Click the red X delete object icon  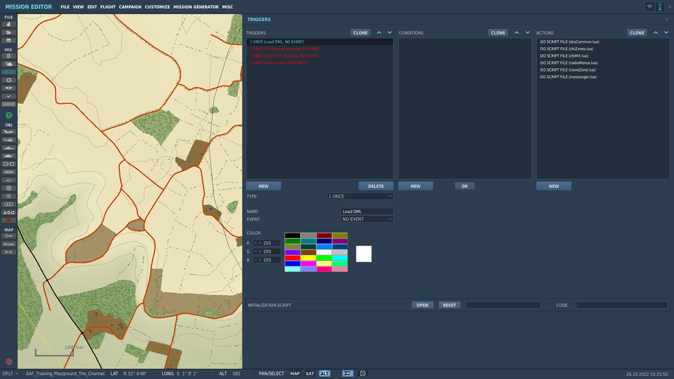(x=9, y=221)
